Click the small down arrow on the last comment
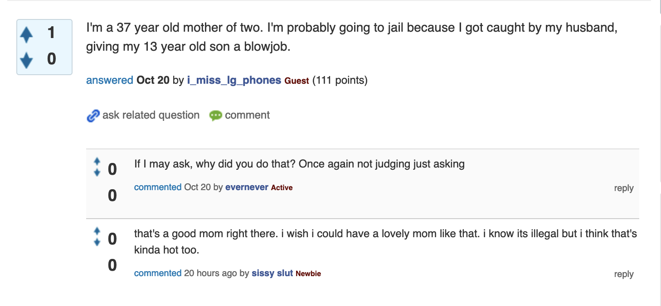 click(97, 243)
